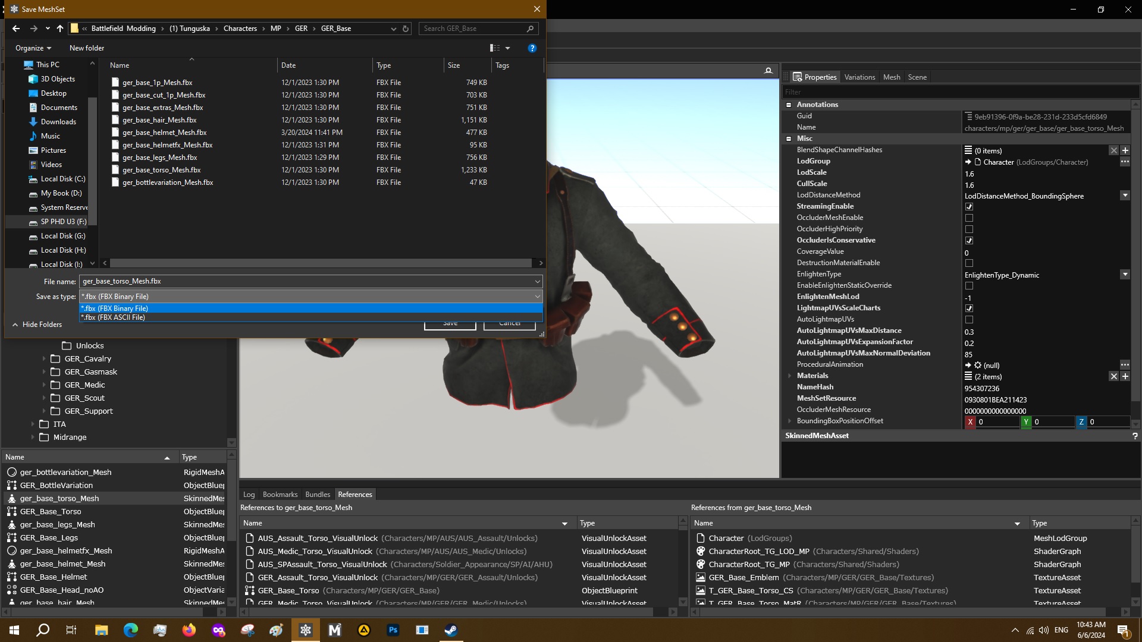Select FBX ASCII File type option
The height and width of the screenshot is (642, 1142).
click(114, 317)
